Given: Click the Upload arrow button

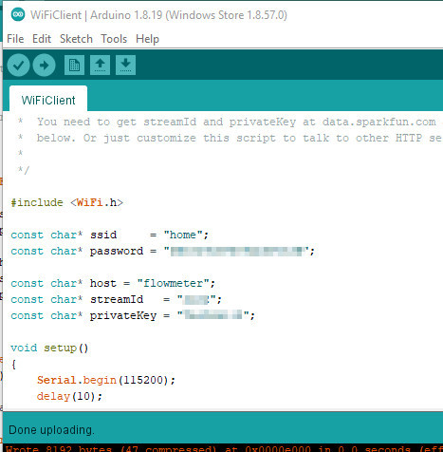Looking at the screenshot, I should tap(45, 66).
